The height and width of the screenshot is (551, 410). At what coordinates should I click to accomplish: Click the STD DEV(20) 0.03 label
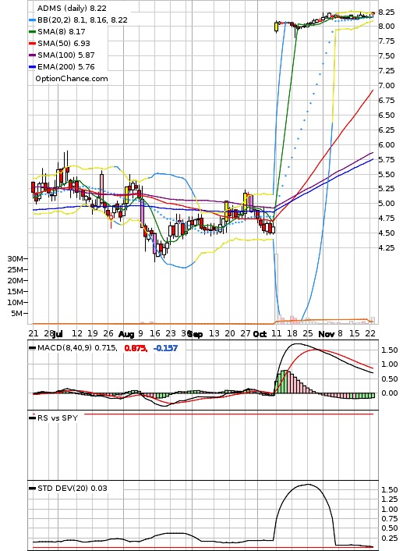point(72,488)
